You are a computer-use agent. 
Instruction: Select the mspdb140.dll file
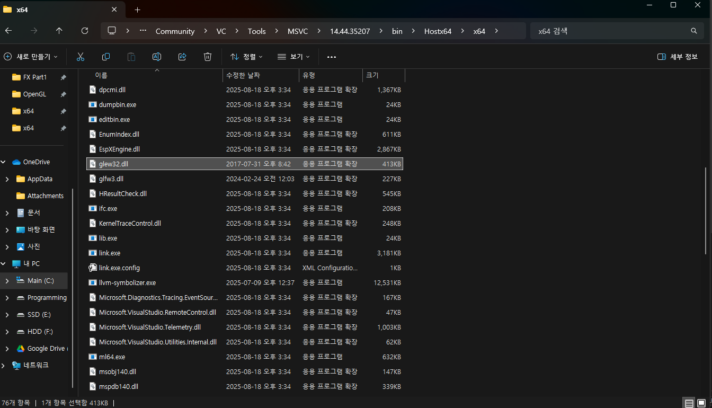pos(245,387)
